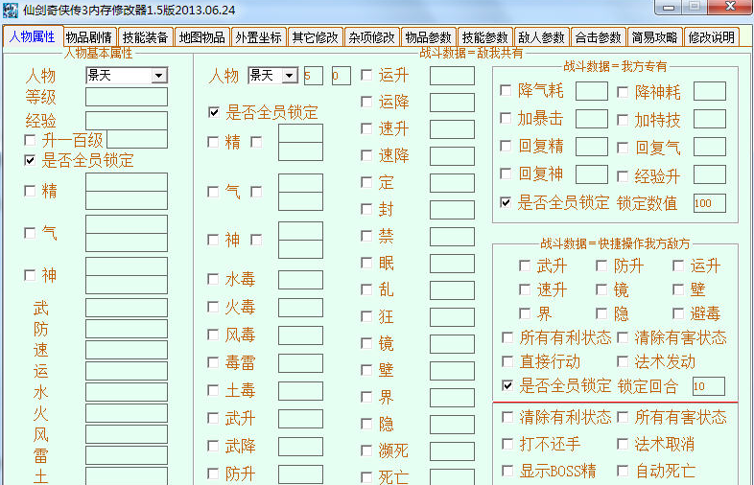
Task: Enable the 土毒 checkbox
Action: tap(213, 390)
